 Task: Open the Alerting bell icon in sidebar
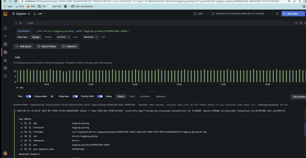coord(5,60)
